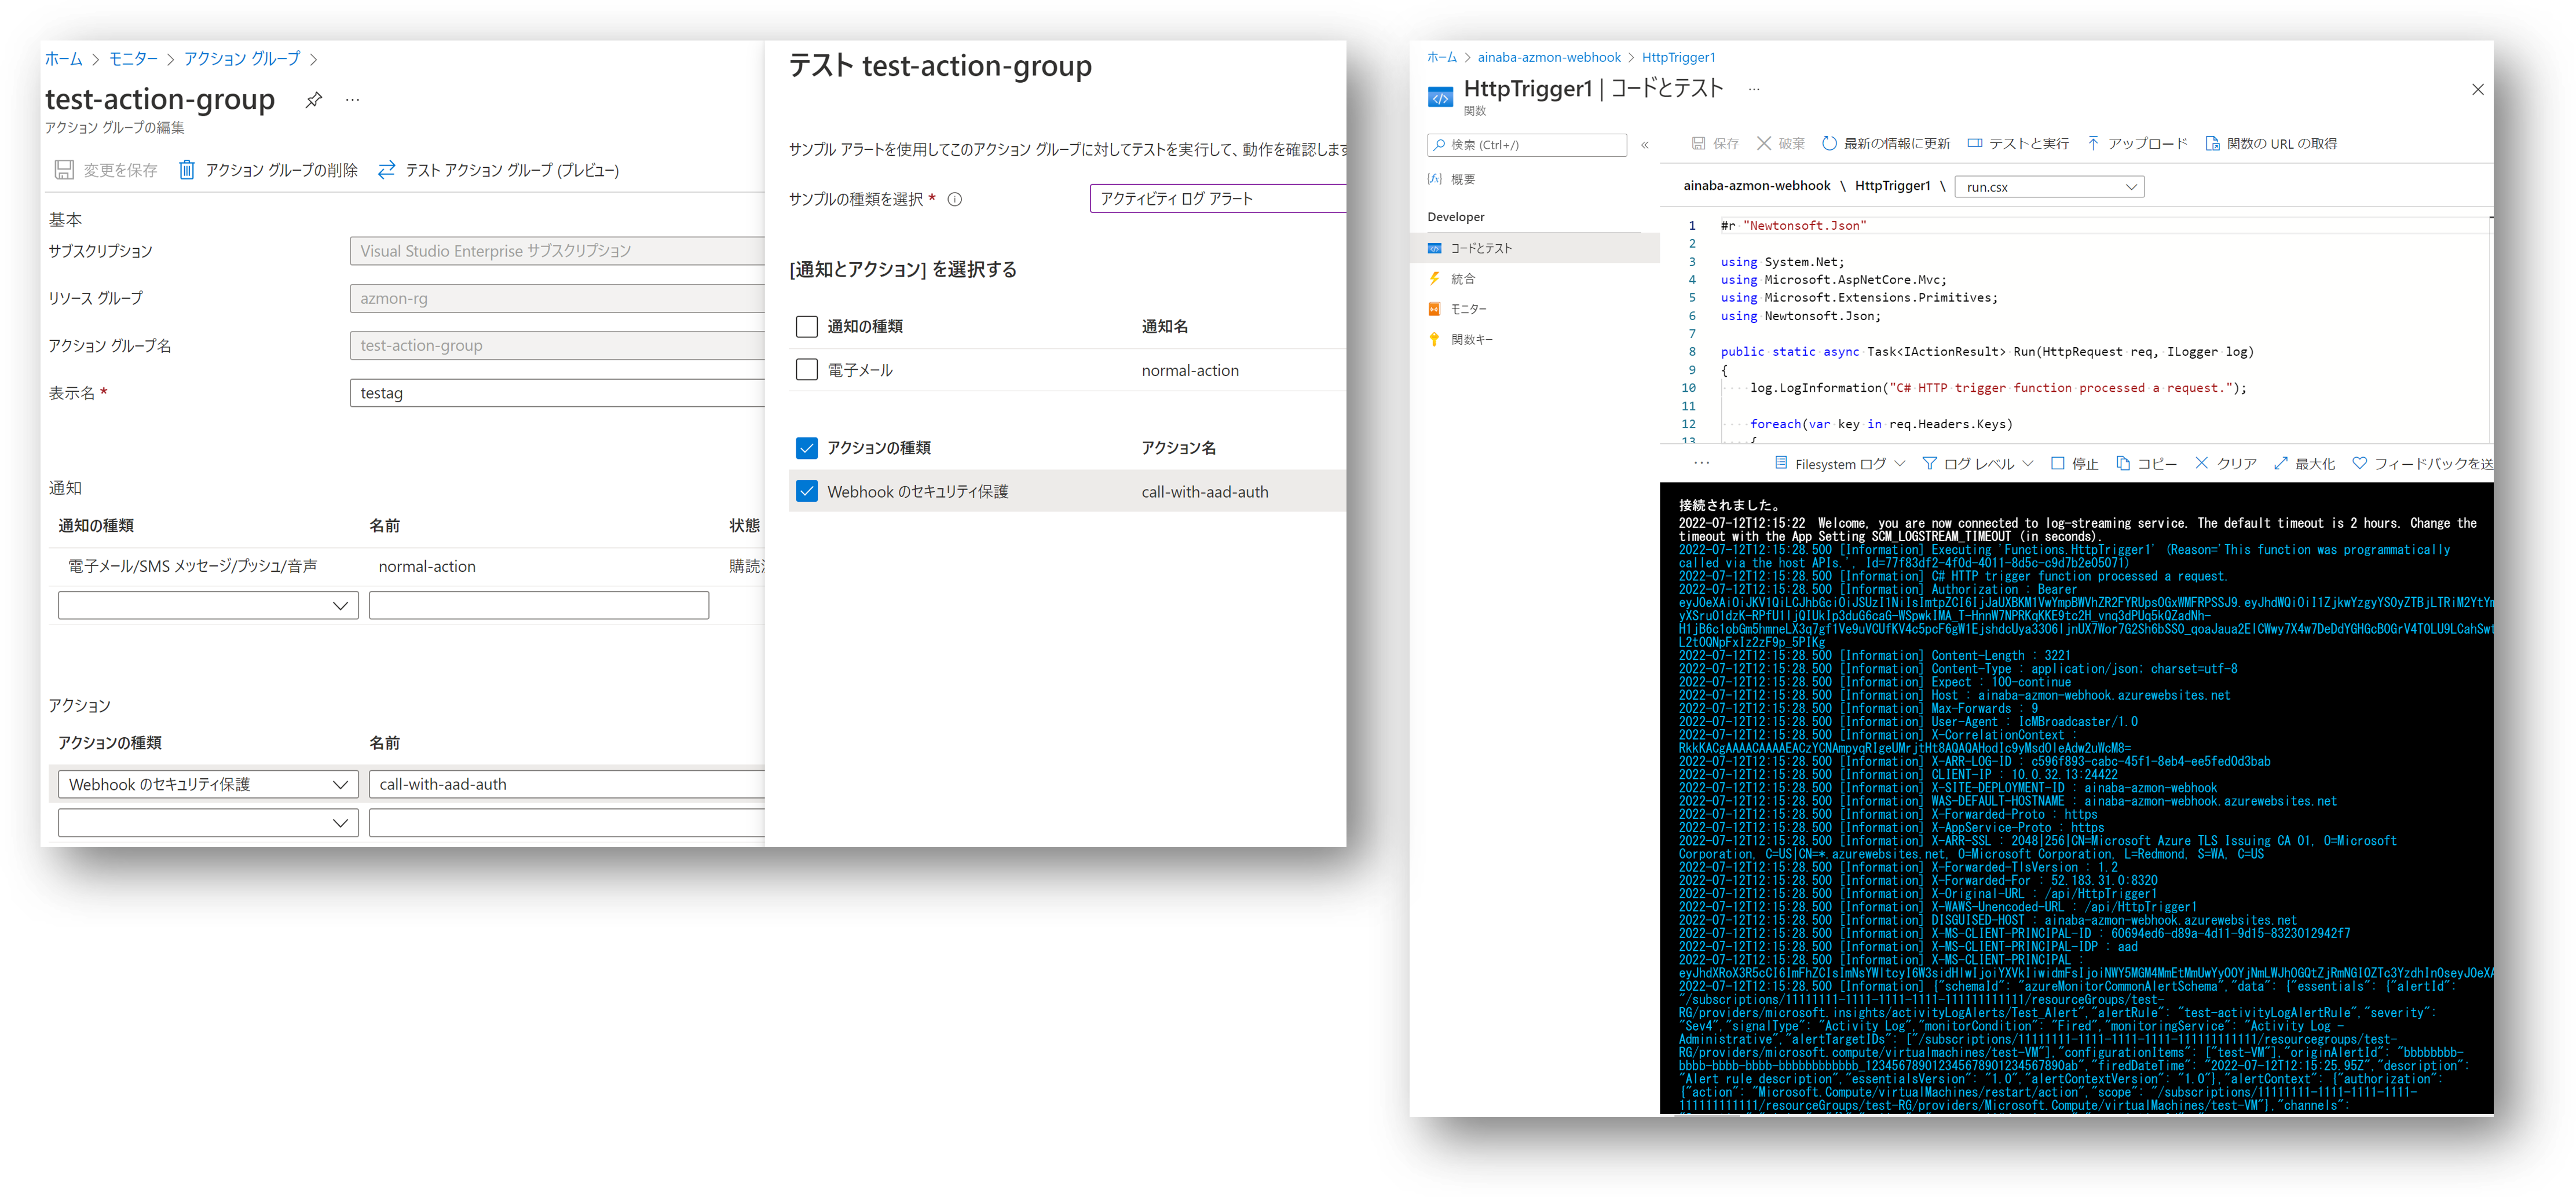This screenshot has width=2576, height=1199.
Task: Open the ホーム breadcrumb in the action group window
Action: 64,59
